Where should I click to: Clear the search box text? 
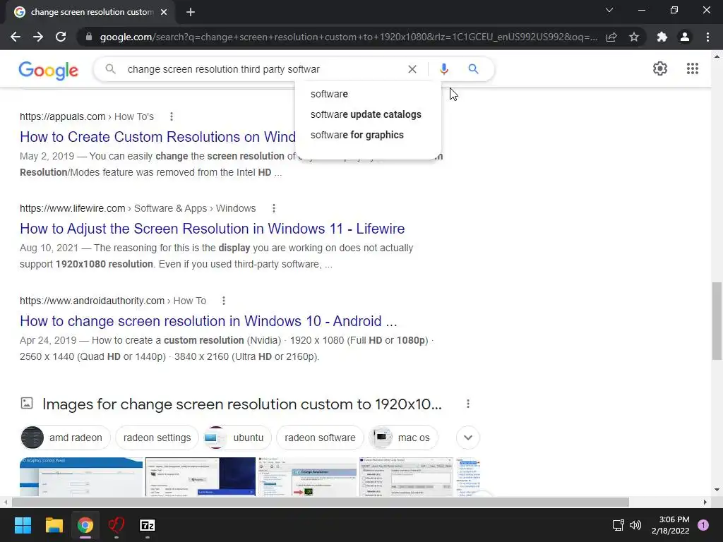[412, 69]
